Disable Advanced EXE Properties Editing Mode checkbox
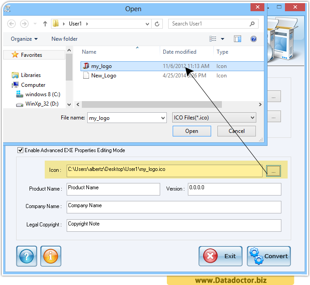 20,150
